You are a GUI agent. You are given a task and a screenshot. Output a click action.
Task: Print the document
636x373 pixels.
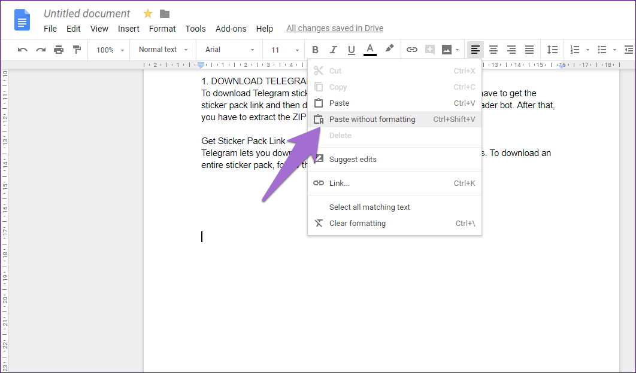coord(59,50)
